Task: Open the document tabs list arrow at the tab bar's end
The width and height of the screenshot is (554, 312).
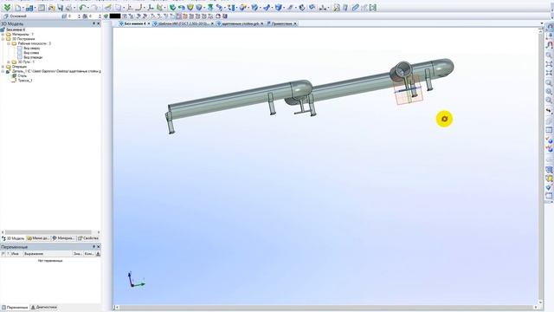Action: tap(542, 23)
